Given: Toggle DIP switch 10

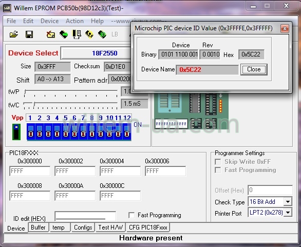Looking at the screenshot, I should 109,131.
